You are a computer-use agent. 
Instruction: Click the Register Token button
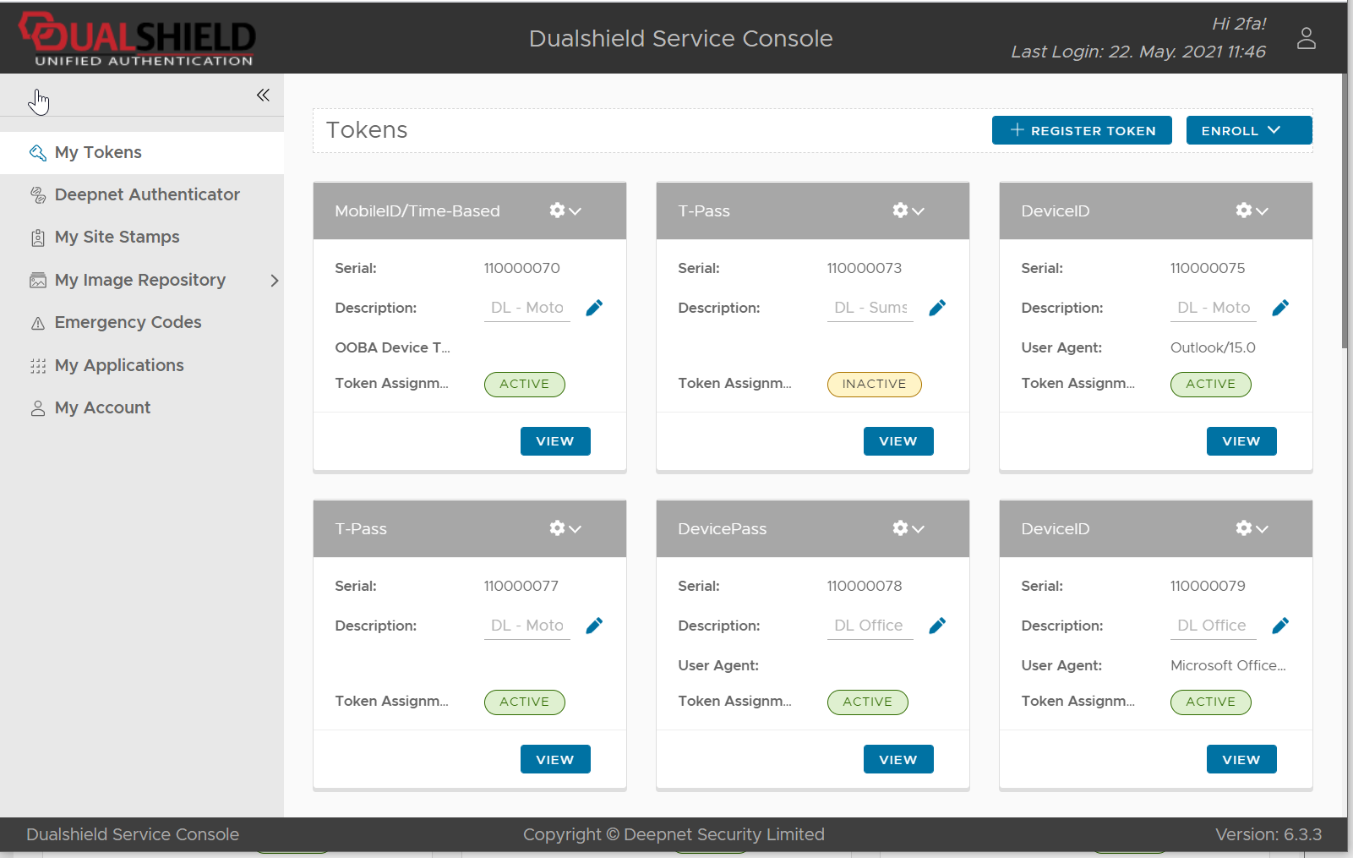pyautogui.click(x=1081, y=130)
